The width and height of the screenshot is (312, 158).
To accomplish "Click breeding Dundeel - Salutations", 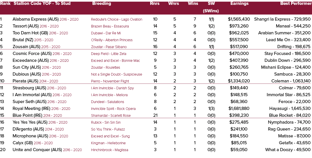I will pyautogui.click(x=108, y=102).
